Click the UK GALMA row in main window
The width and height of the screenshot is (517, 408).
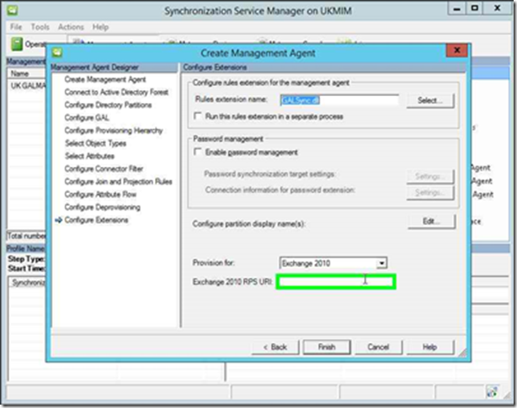28,86
